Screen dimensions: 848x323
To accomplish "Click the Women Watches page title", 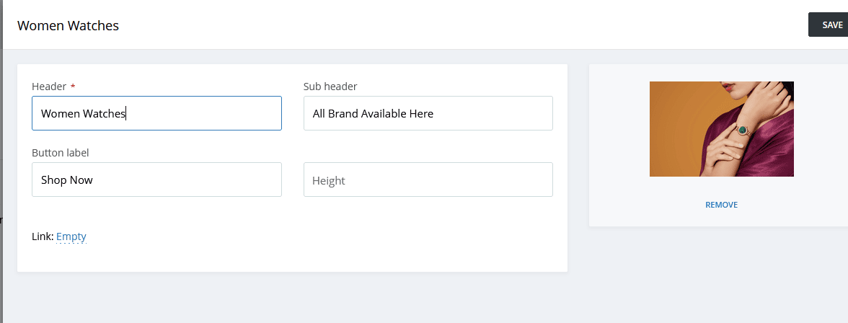I will (x=68, y=26).
